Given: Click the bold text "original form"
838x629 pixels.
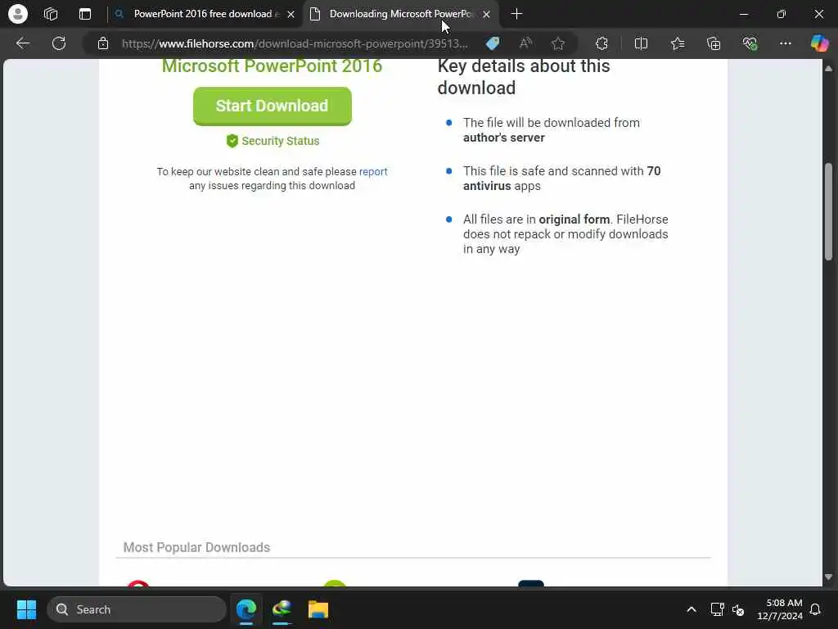Looking at the screenshot, I should point(574,219).
